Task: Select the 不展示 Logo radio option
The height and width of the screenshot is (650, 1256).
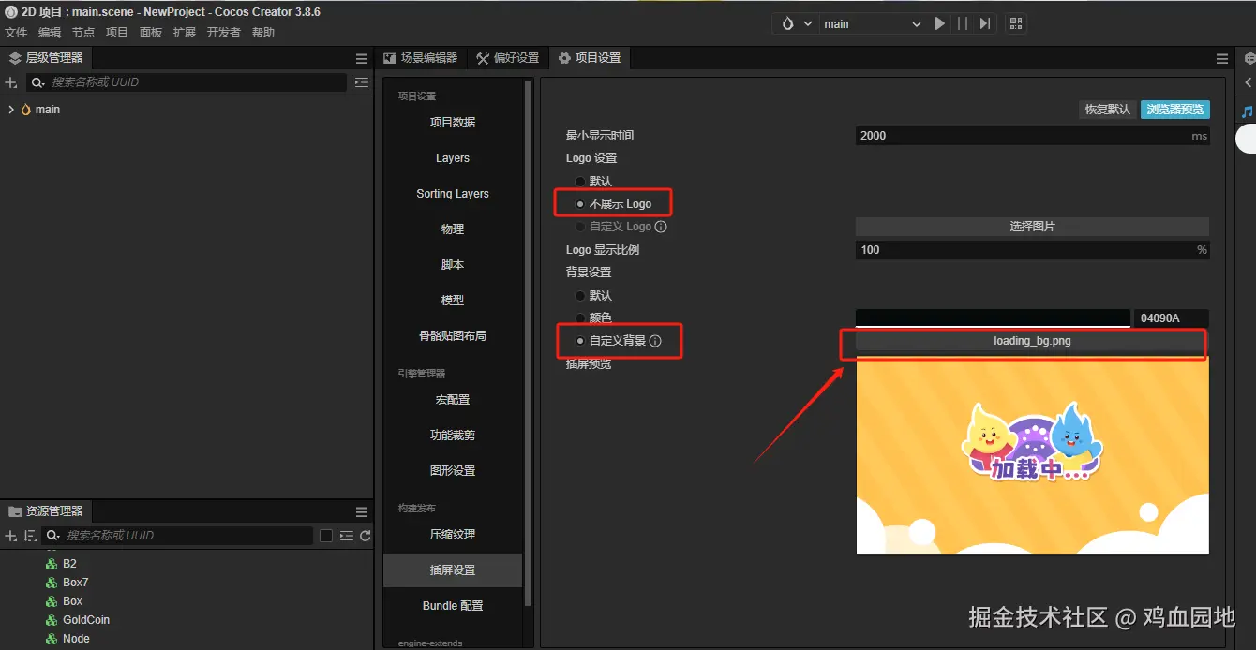Action: tap(579, 203)
